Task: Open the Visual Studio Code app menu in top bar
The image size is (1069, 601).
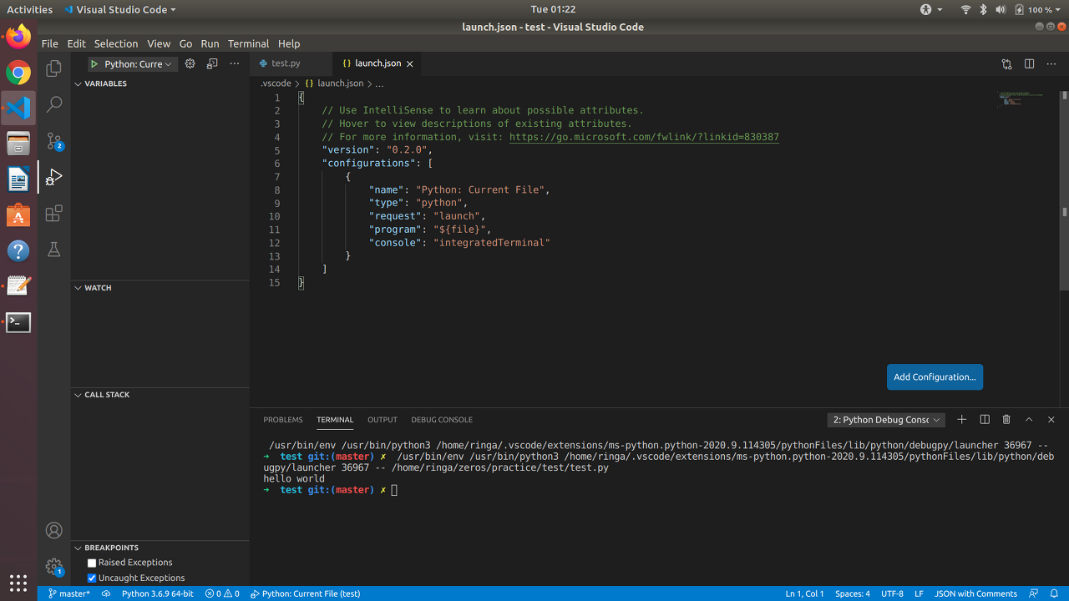Action: pyautogui.click(x=119, y=9)
